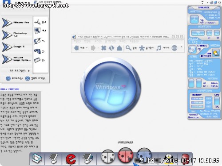
Task: Click the white ladybug dock icon
Action: pyautogui.click(x=108, y=157)
